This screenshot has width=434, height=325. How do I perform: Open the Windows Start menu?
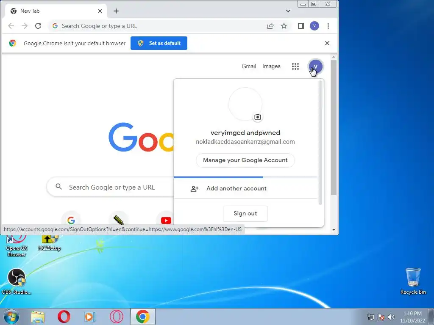tap(11, 317)
